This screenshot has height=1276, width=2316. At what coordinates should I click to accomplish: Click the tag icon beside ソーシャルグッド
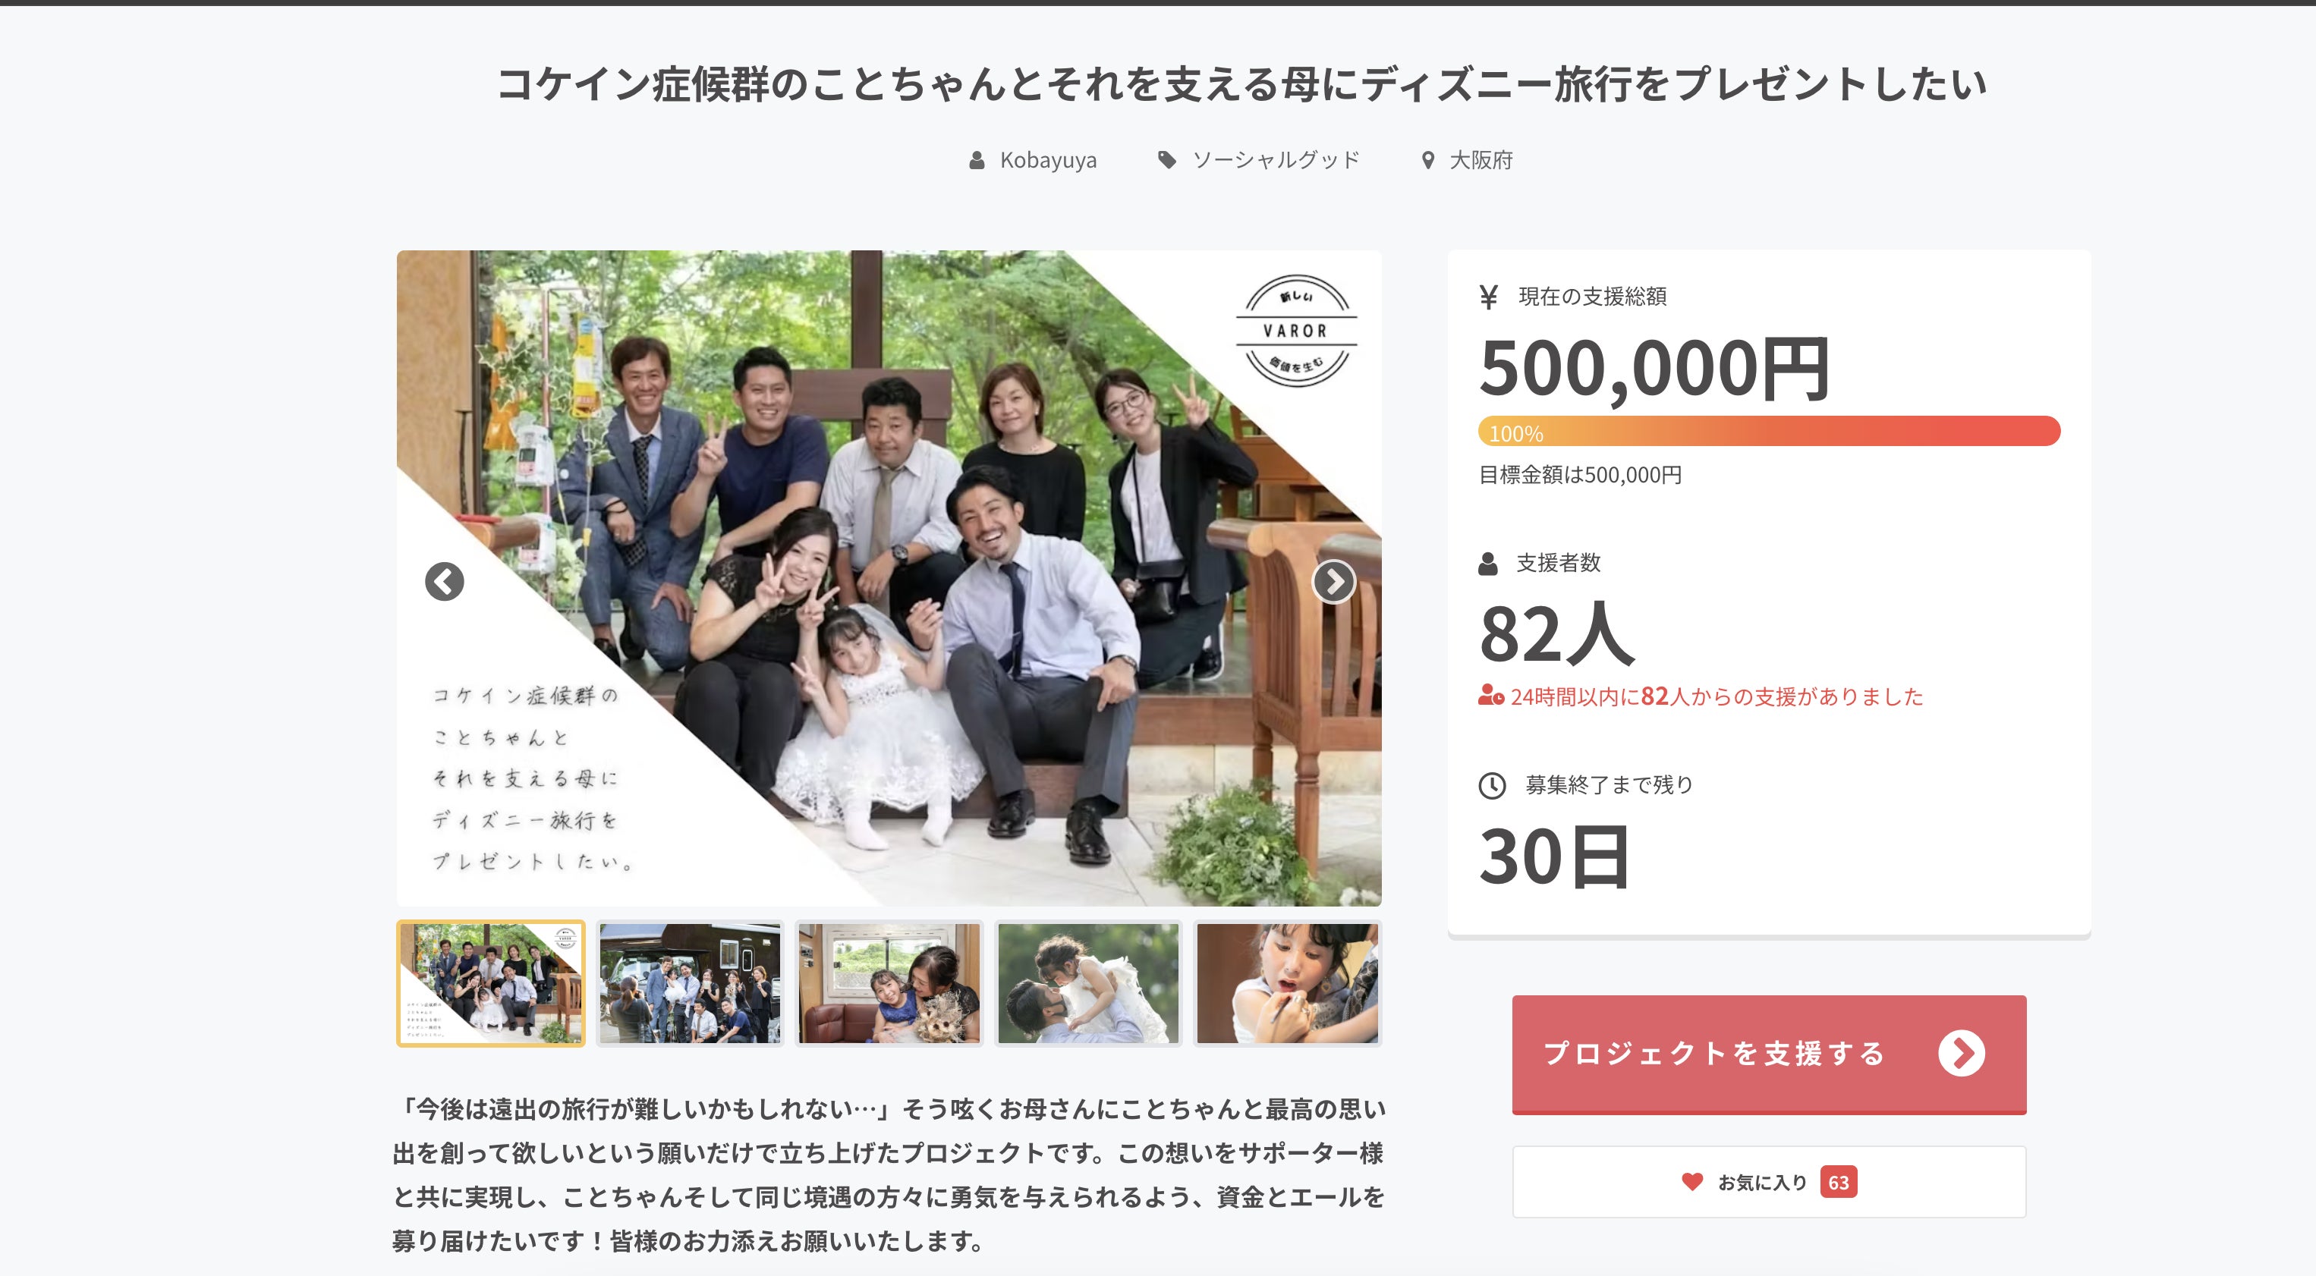(x=1167, y=160)
